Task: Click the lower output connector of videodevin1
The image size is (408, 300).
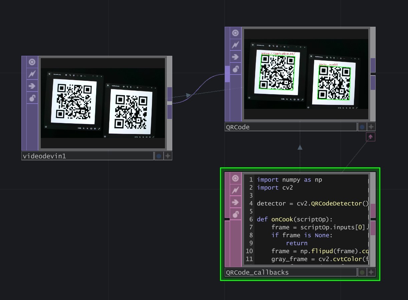Action: (170, 112)
